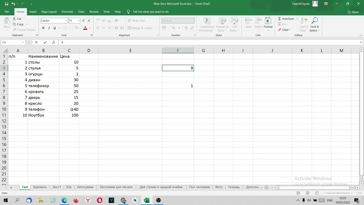Expand the formula bar
364x205 pixels.
tap(361, 42)
